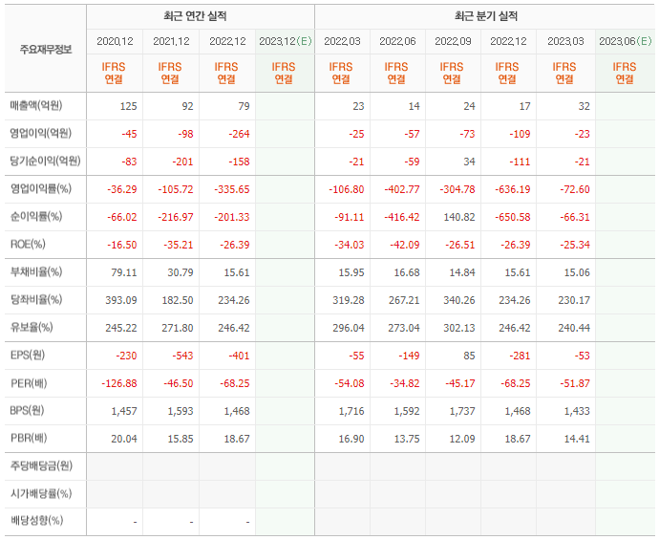
Task: Select the 20.04 PBR value
Action: 124,439
